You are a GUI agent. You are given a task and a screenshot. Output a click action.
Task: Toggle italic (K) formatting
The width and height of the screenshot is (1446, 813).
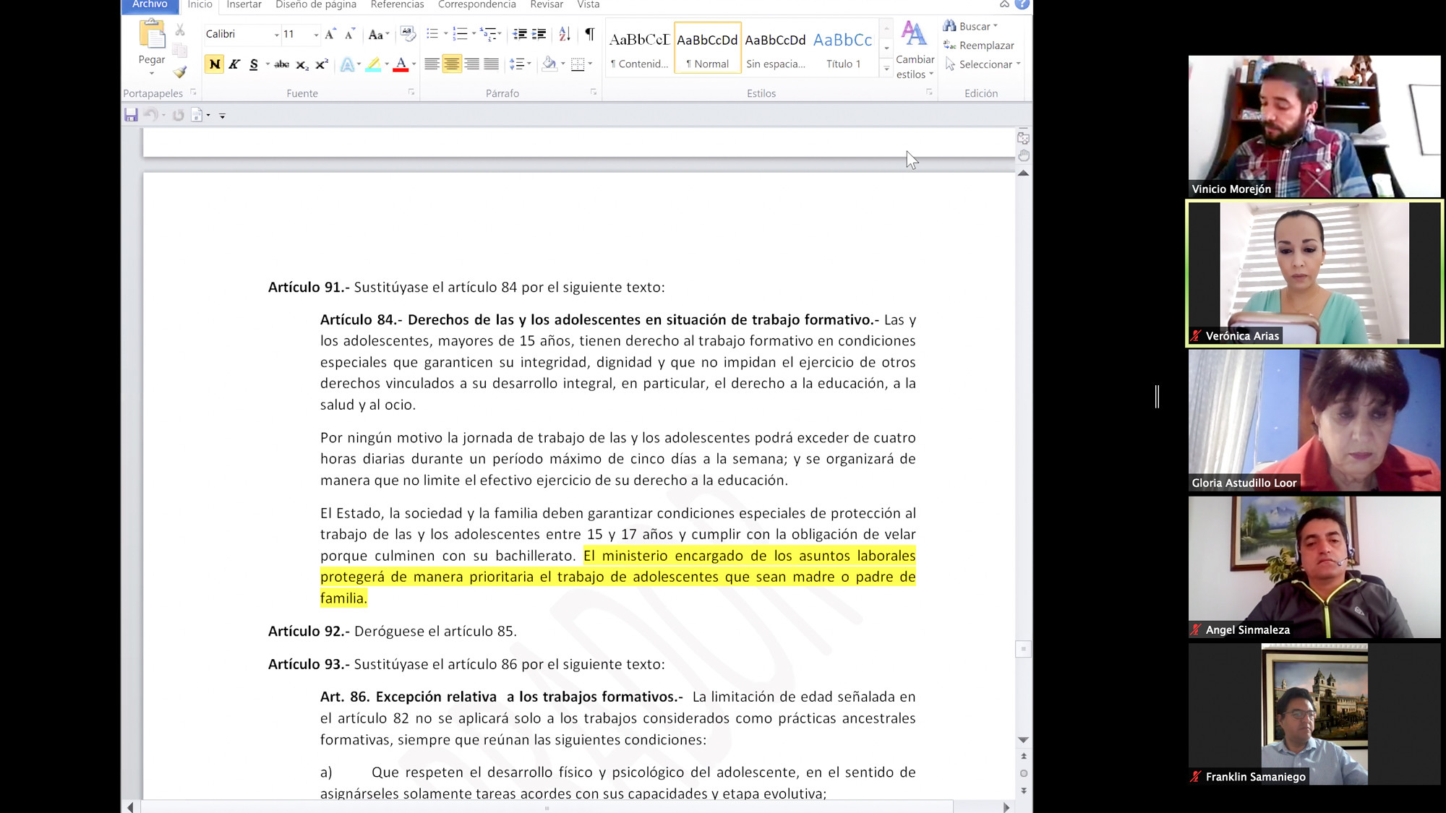234,64
